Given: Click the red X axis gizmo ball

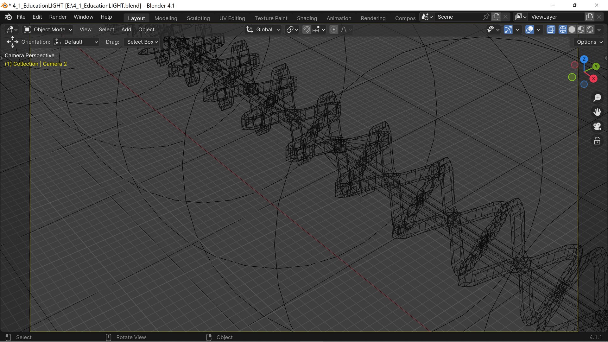Looking at the screenshot, I should 593,79.
